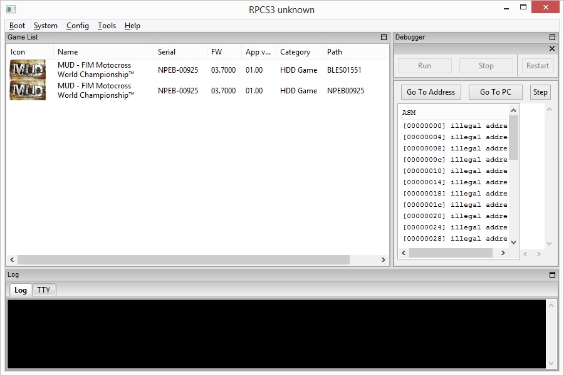Select BLES01551 path cell
Image resolution: width=564 pixels, height=376 pixels.
pos(344,70)
